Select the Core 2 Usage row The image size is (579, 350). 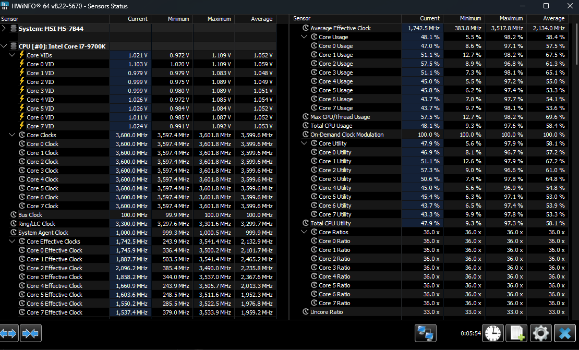tap(430, 64)
